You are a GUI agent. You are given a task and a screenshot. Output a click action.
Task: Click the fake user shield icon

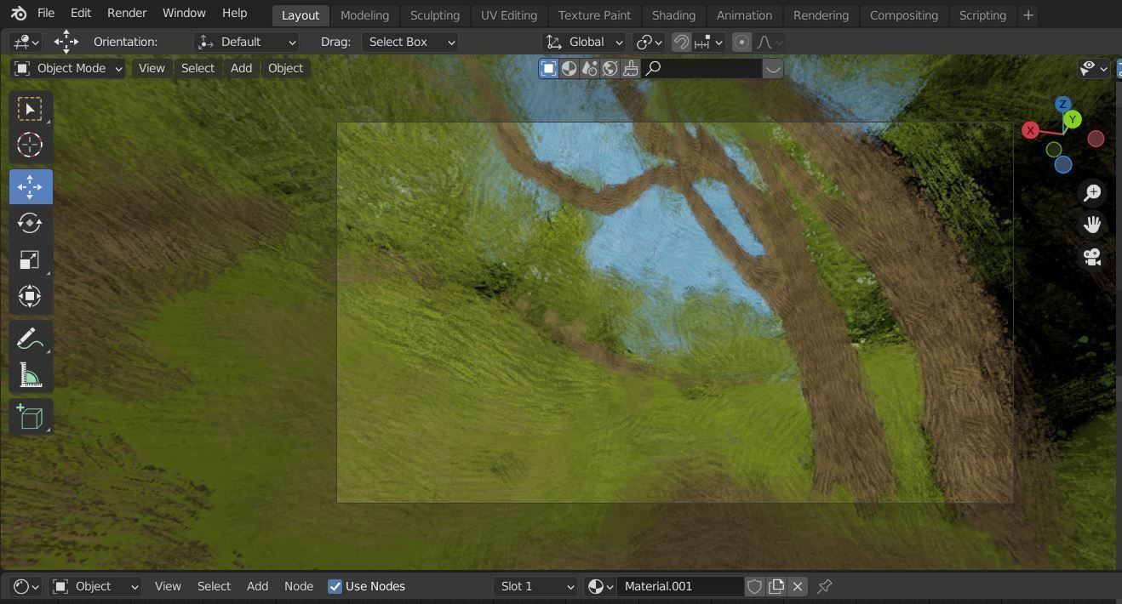[x=754, y=586]
